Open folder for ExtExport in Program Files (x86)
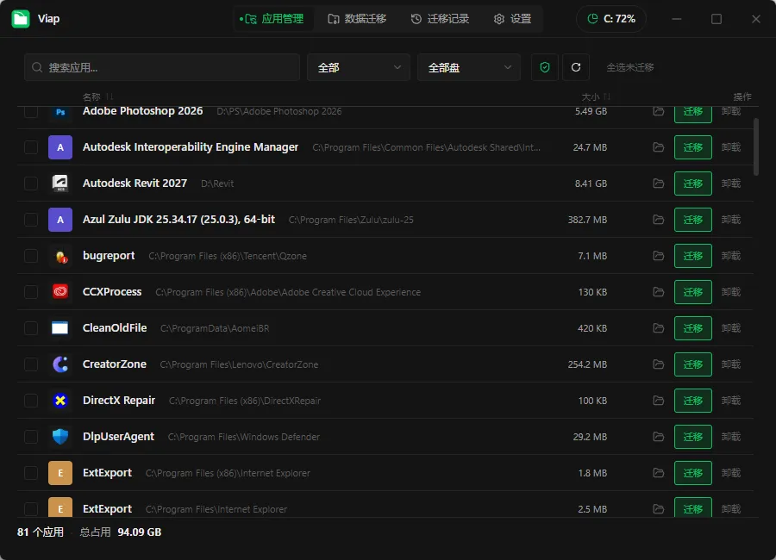776x560 pixels. tap(658, 473)
